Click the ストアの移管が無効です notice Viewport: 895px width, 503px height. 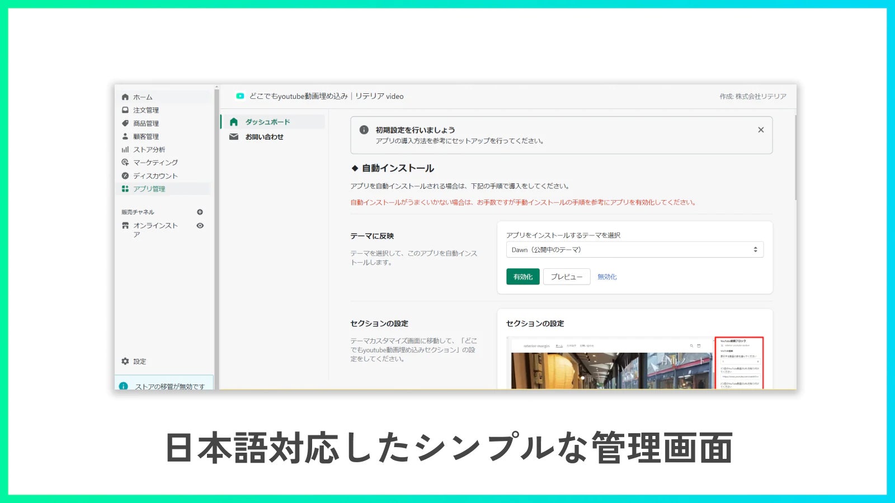click(x=164, y=383)
